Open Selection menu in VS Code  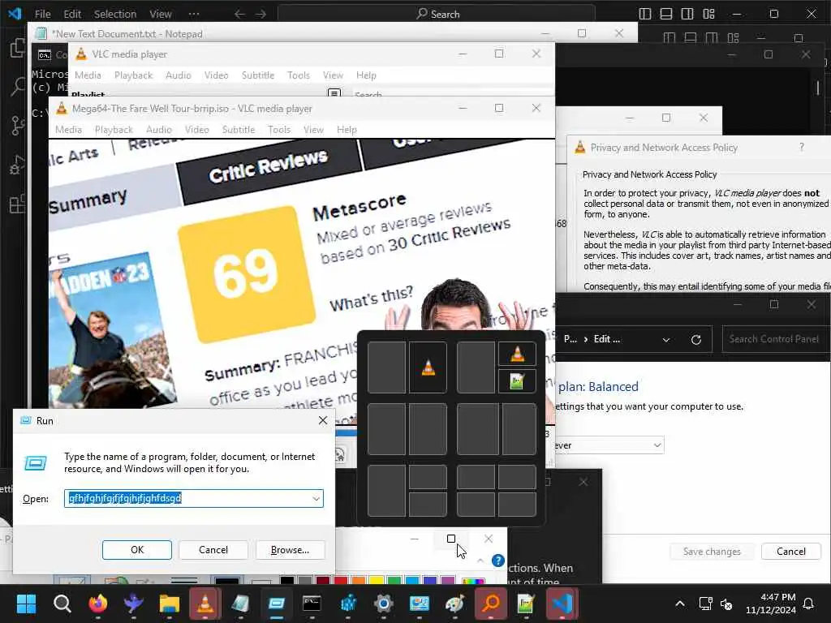[x=115, y=15]
